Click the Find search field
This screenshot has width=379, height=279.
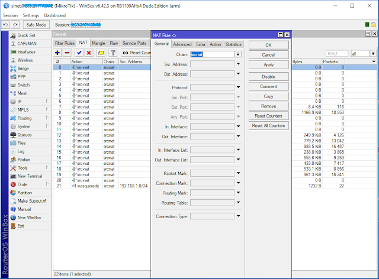click(x=337, y=54)
